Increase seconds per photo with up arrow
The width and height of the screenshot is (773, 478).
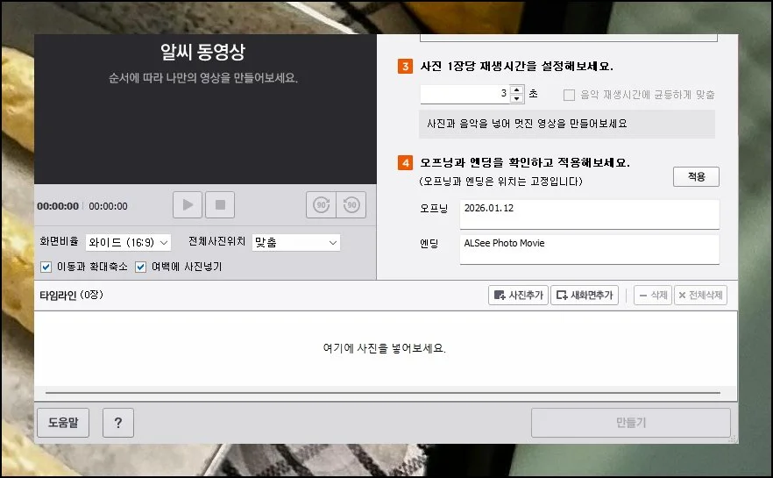click(x=517, y=89)
